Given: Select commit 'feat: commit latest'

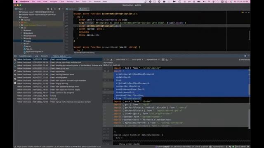Looking at the screenshot, I should click(x=59, y=59).
